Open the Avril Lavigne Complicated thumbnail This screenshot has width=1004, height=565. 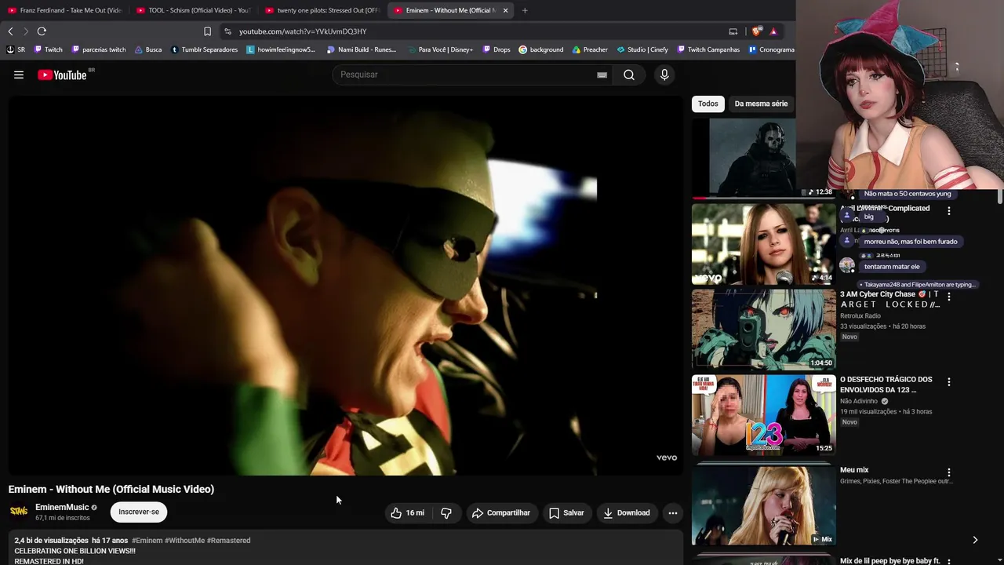pyautogui.click(x=763, y=244)
